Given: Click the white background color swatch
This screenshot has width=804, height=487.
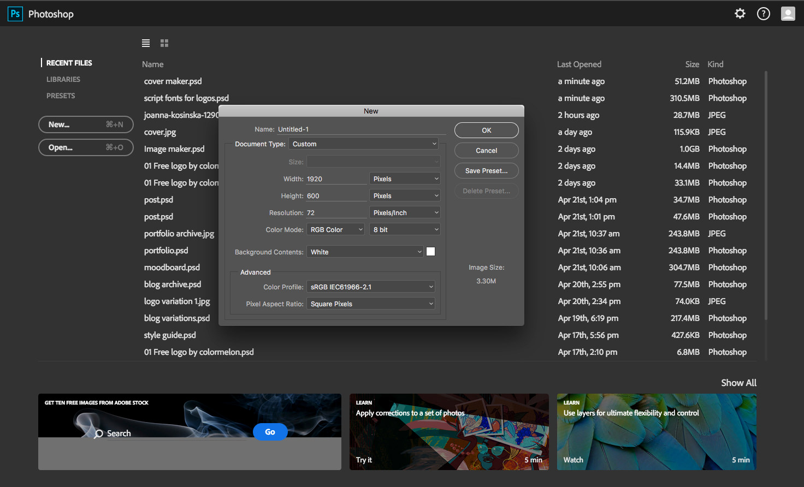Looking at the screenshot, I should [x=431, y=252].
